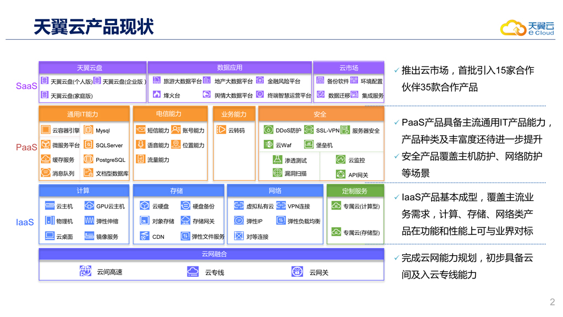Click the 短信能力 envelope icon
Screen dimensions: 563x317
[x=140, y=129]
